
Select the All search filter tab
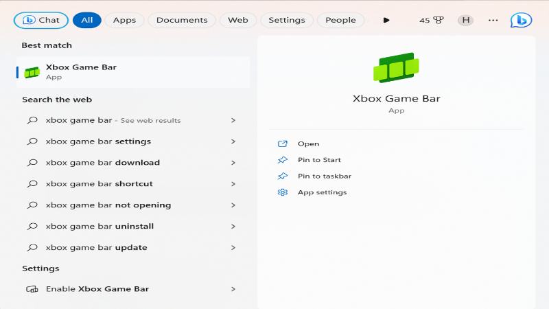[x=87, y=21]
